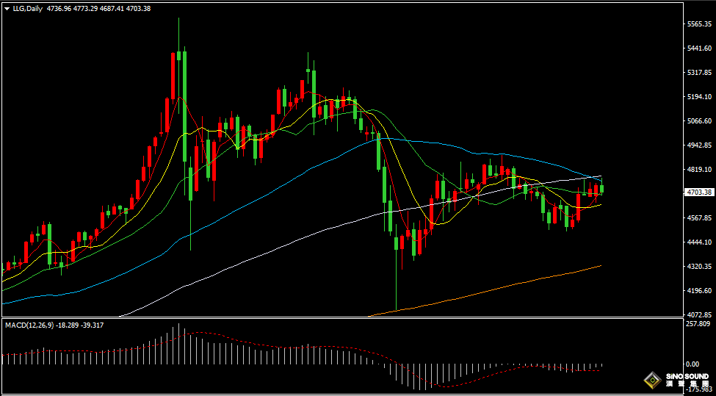Screen dimensions: 716x396
Task: Click the MACD(12,26,9) indicator label
Action: [29, 325]
